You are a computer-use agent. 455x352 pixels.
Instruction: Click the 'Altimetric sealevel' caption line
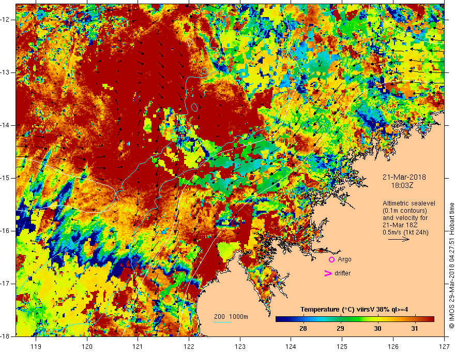click(409, 203)
